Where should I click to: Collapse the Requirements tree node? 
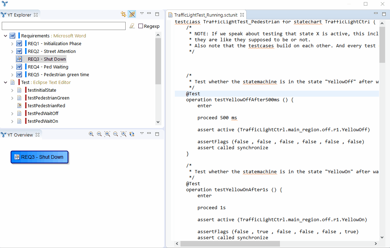pyautogui.click(x=5, y=36)
